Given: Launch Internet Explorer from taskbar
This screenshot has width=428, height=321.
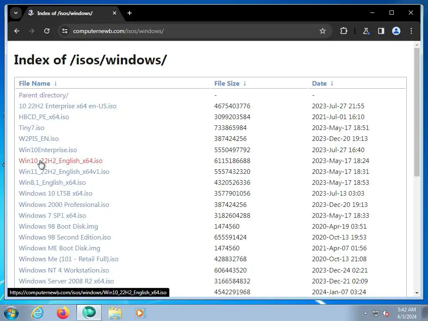Looking at the screenshot, I should point(37,313).
